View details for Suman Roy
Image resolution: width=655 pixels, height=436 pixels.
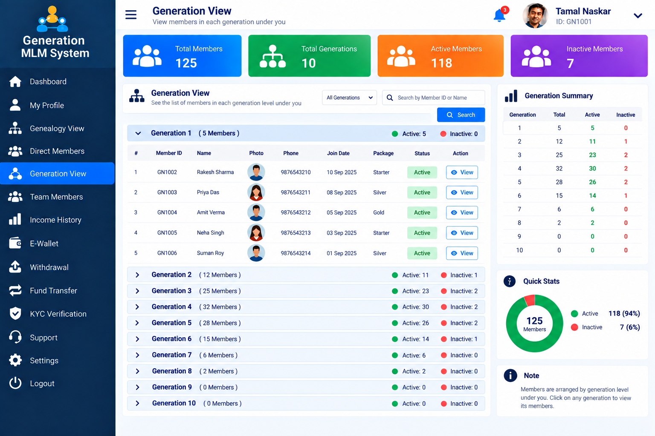click(x=462, y=253)
